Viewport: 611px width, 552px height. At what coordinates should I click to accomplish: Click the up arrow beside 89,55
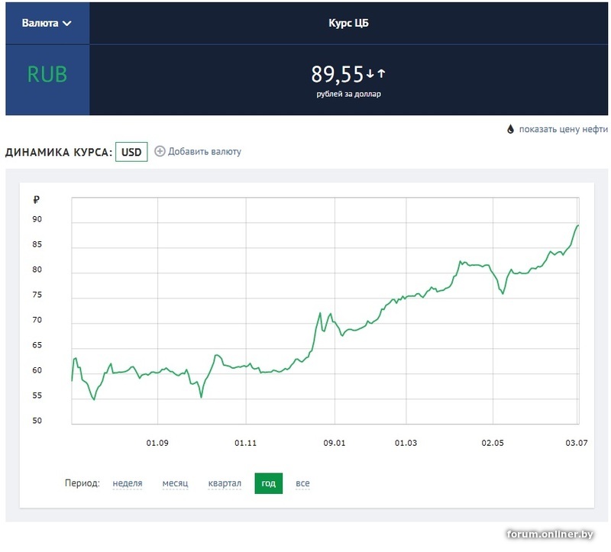click(381, 73)
